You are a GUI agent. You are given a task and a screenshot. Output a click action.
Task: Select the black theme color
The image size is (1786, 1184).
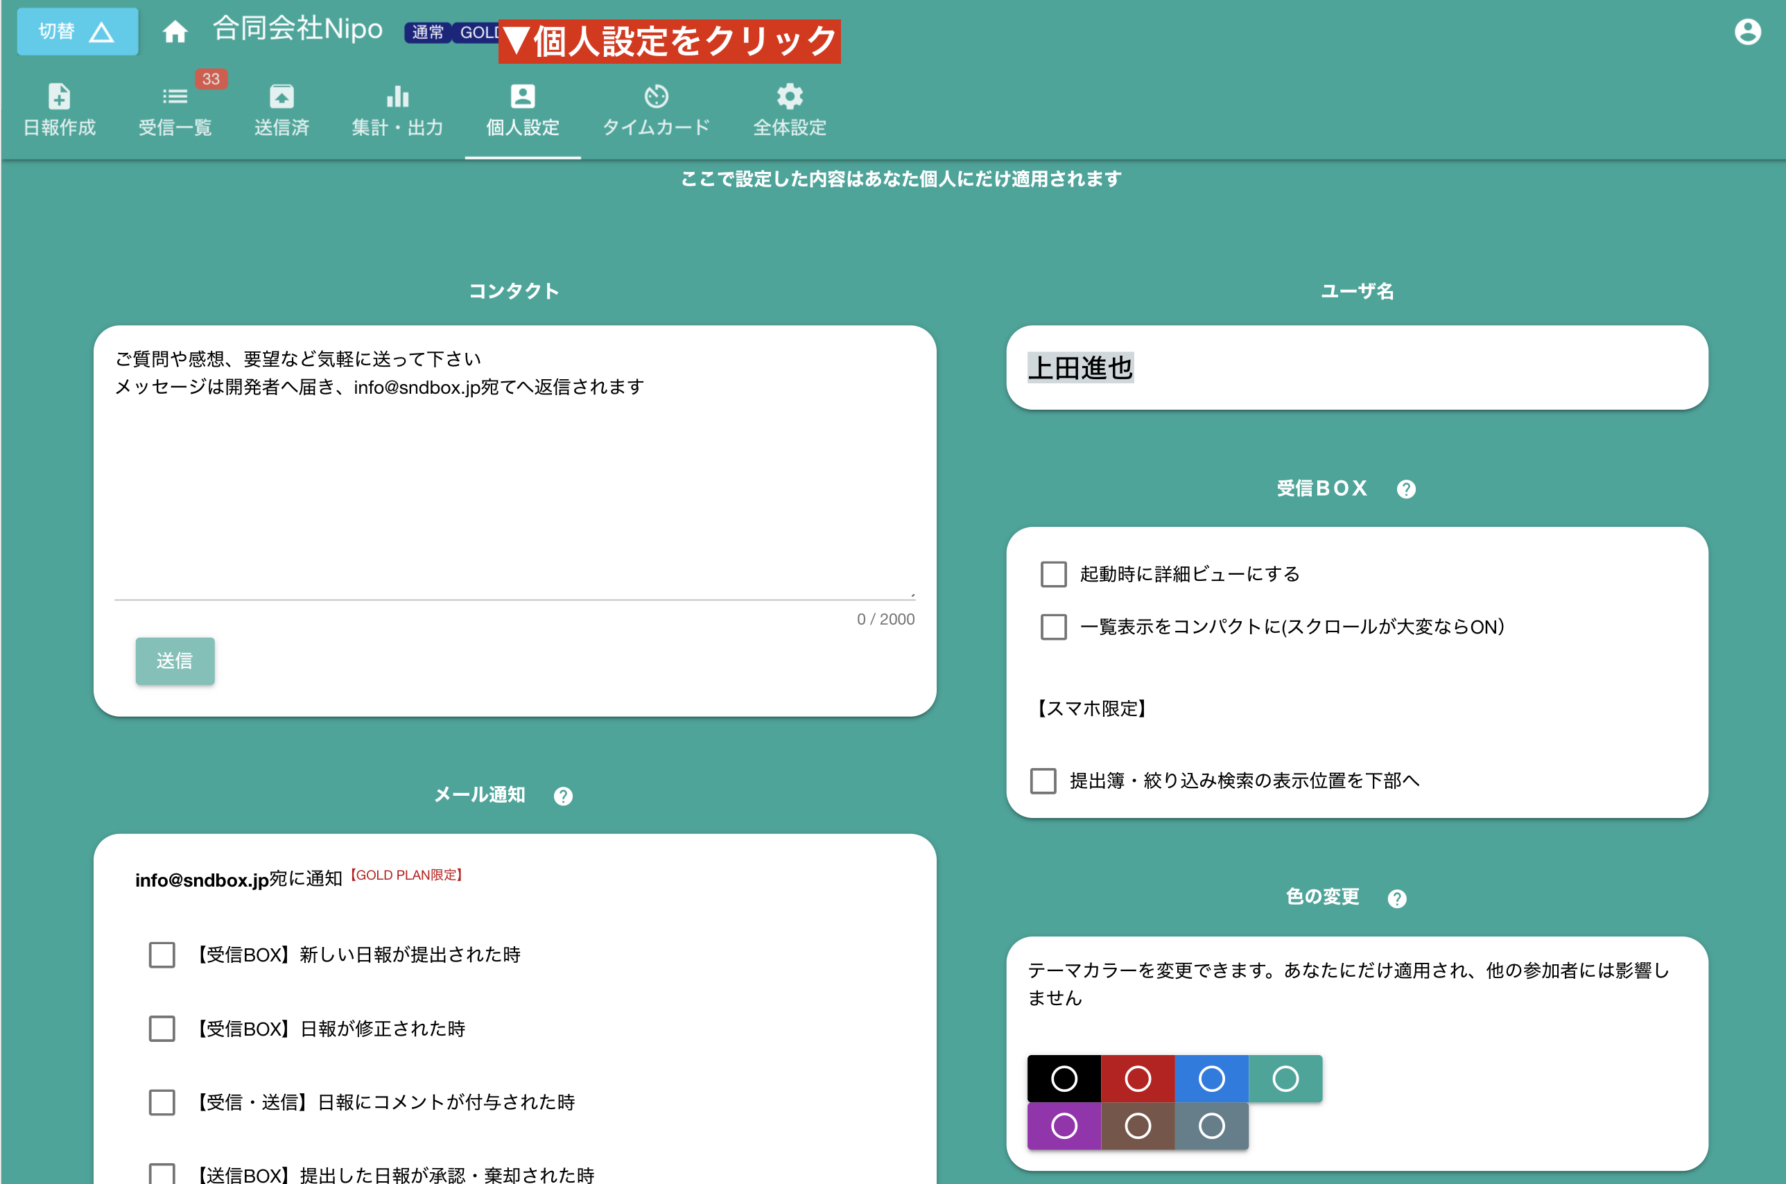pyautogui.click(x=1064, y=1079)
